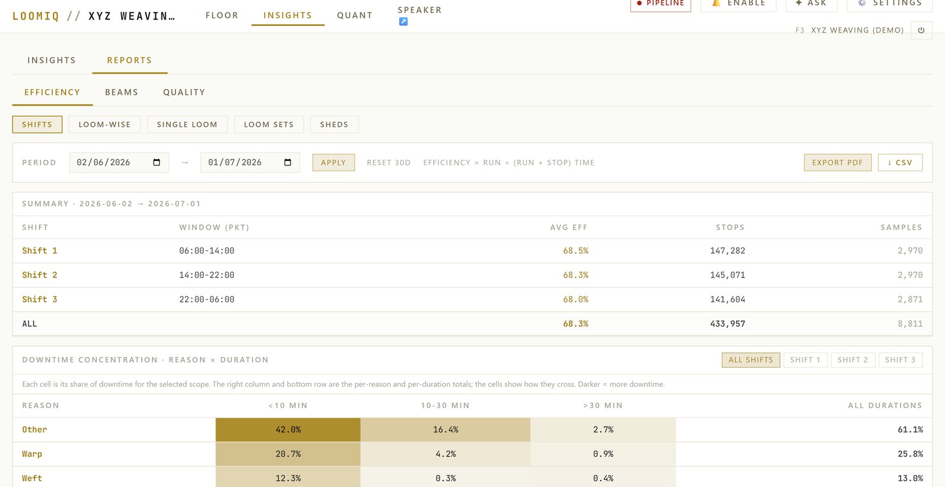Image resolution: width=945 pixels, height=487 pixels.
Task: Click the power logout icon button
Action: point(921,30)
